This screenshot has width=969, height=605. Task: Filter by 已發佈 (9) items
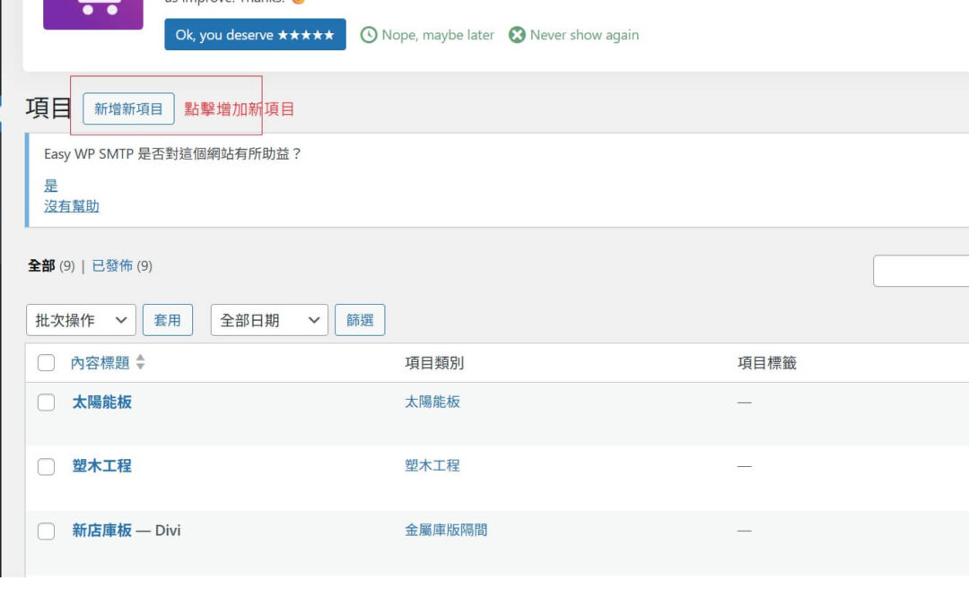coord(122,266)
